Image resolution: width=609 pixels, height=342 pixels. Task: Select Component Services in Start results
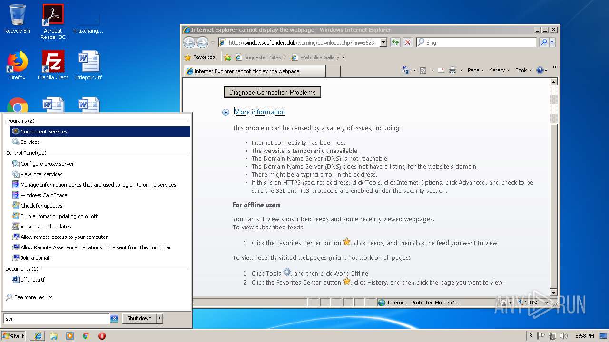tap(100, 132)
